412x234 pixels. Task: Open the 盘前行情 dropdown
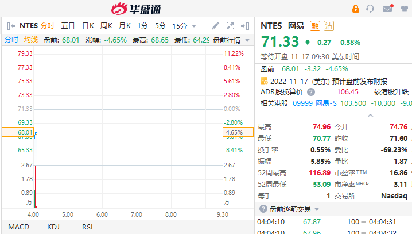coord(231,40)
